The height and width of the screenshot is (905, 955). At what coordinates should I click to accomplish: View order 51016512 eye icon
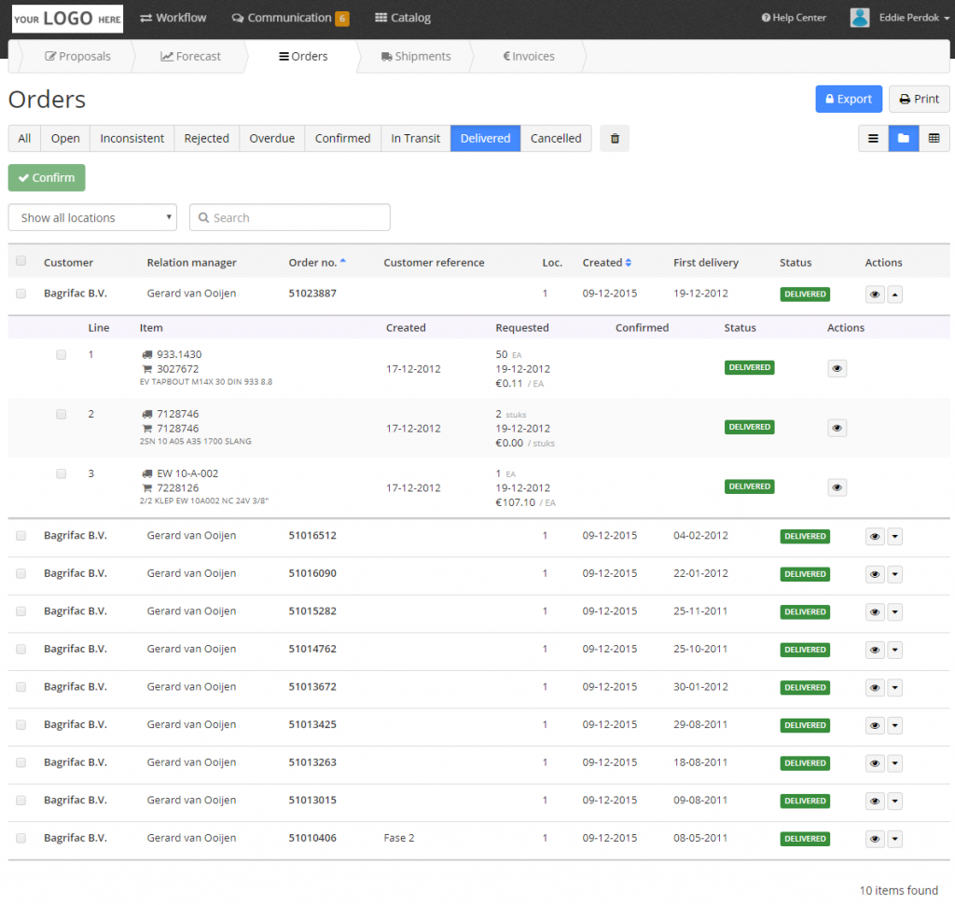click(875, 537)
